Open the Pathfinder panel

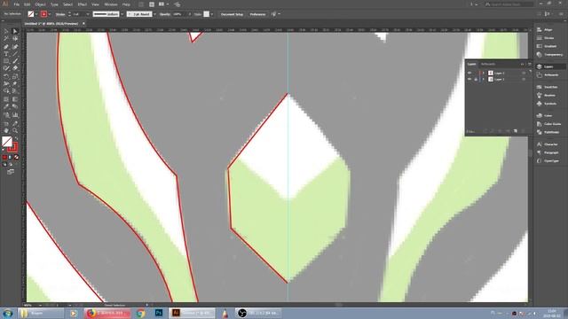[x=549, y=132]
